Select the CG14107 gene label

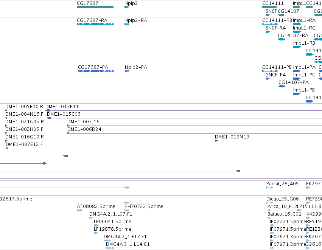point(289,11)
